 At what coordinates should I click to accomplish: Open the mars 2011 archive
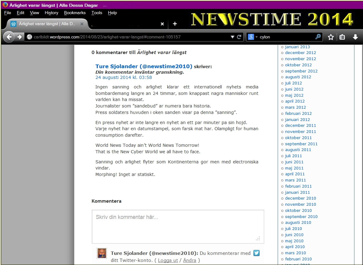coord(295,180)
